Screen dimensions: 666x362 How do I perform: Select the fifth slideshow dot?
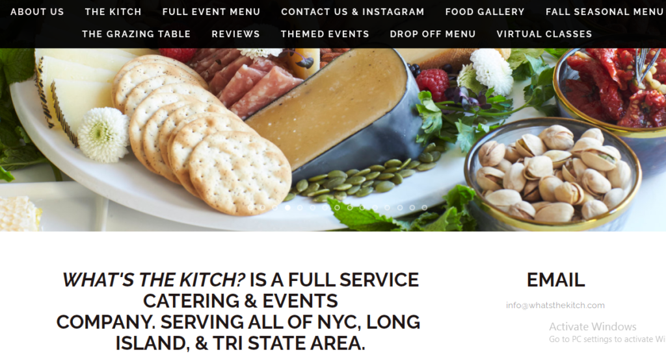[x=300, y=208]
